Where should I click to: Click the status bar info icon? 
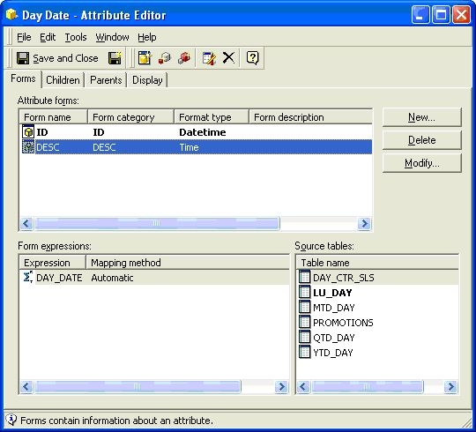pyautogui.click(x=11, y=420)
